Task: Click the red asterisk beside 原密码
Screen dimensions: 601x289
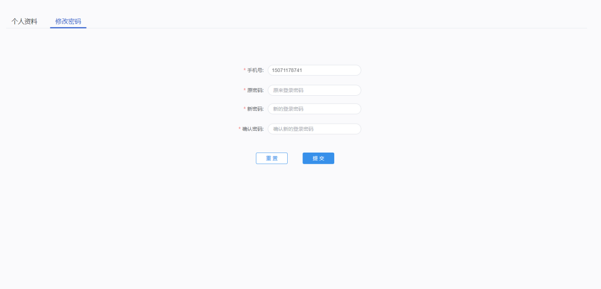Action: tap(244, 90)
